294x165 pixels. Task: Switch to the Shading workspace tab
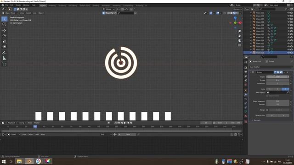(x=96, y=5)
